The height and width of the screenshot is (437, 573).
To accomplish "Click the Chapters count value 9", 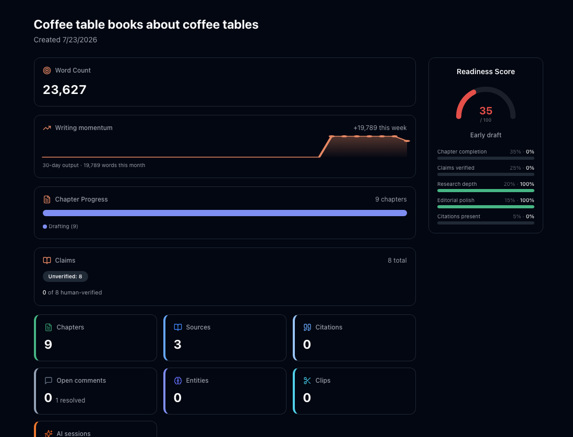I will pos(48,345).
